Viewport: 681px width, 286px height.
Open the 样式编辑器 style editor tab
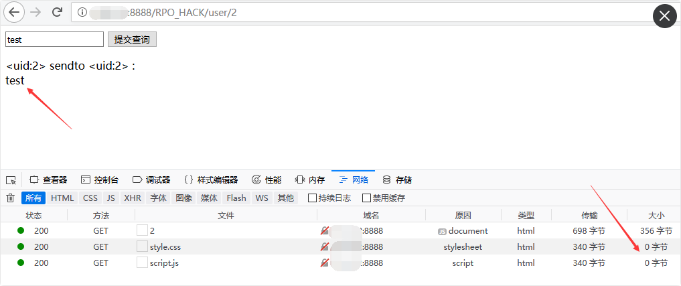coord(211,180)
